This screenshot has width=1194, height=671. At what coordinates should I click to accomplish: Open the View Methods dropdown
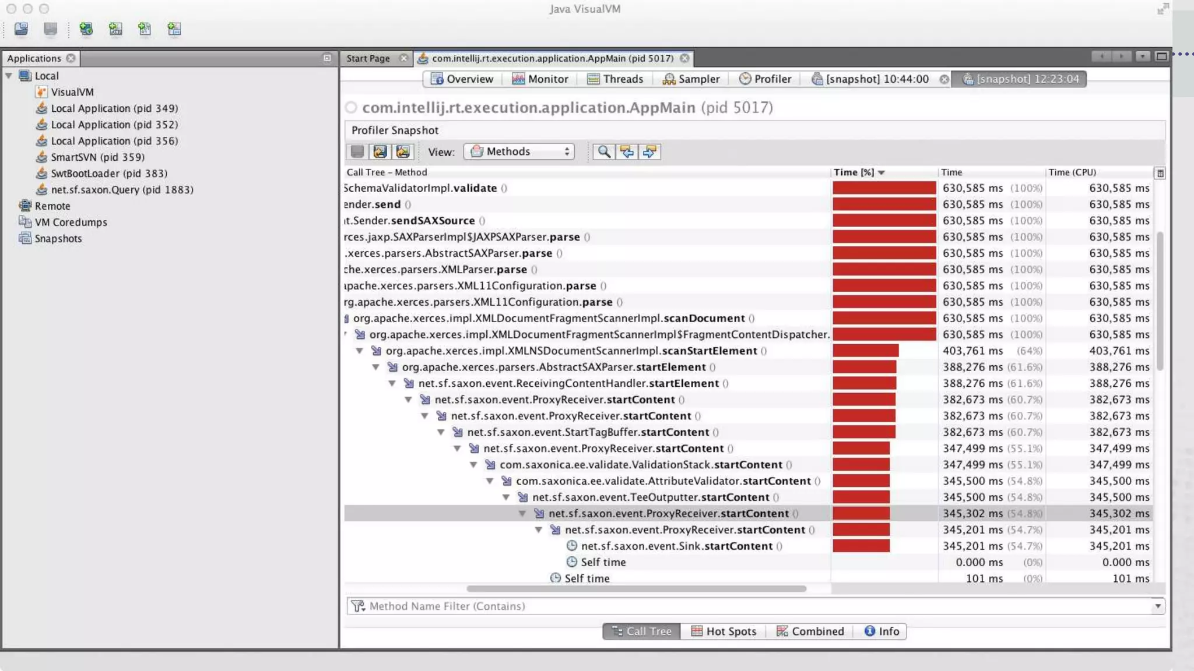519,152
